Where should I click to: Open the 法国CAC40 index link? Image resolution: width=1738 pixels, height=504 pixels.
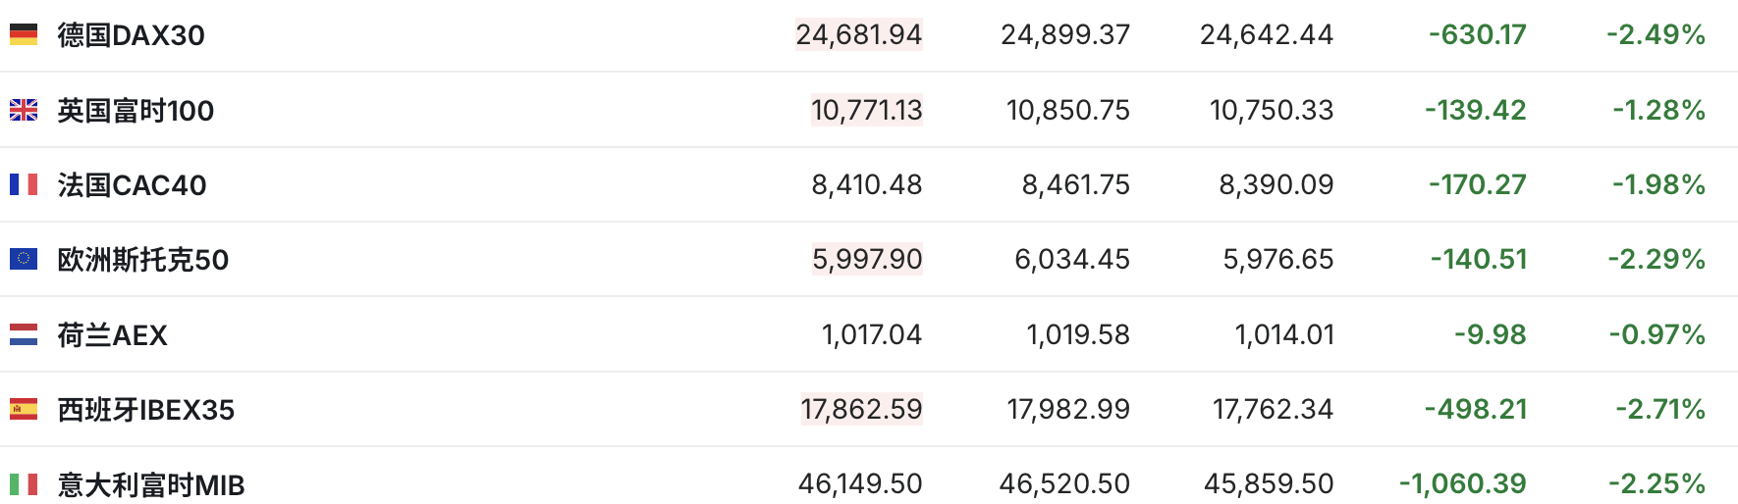(x=132, y=185)
